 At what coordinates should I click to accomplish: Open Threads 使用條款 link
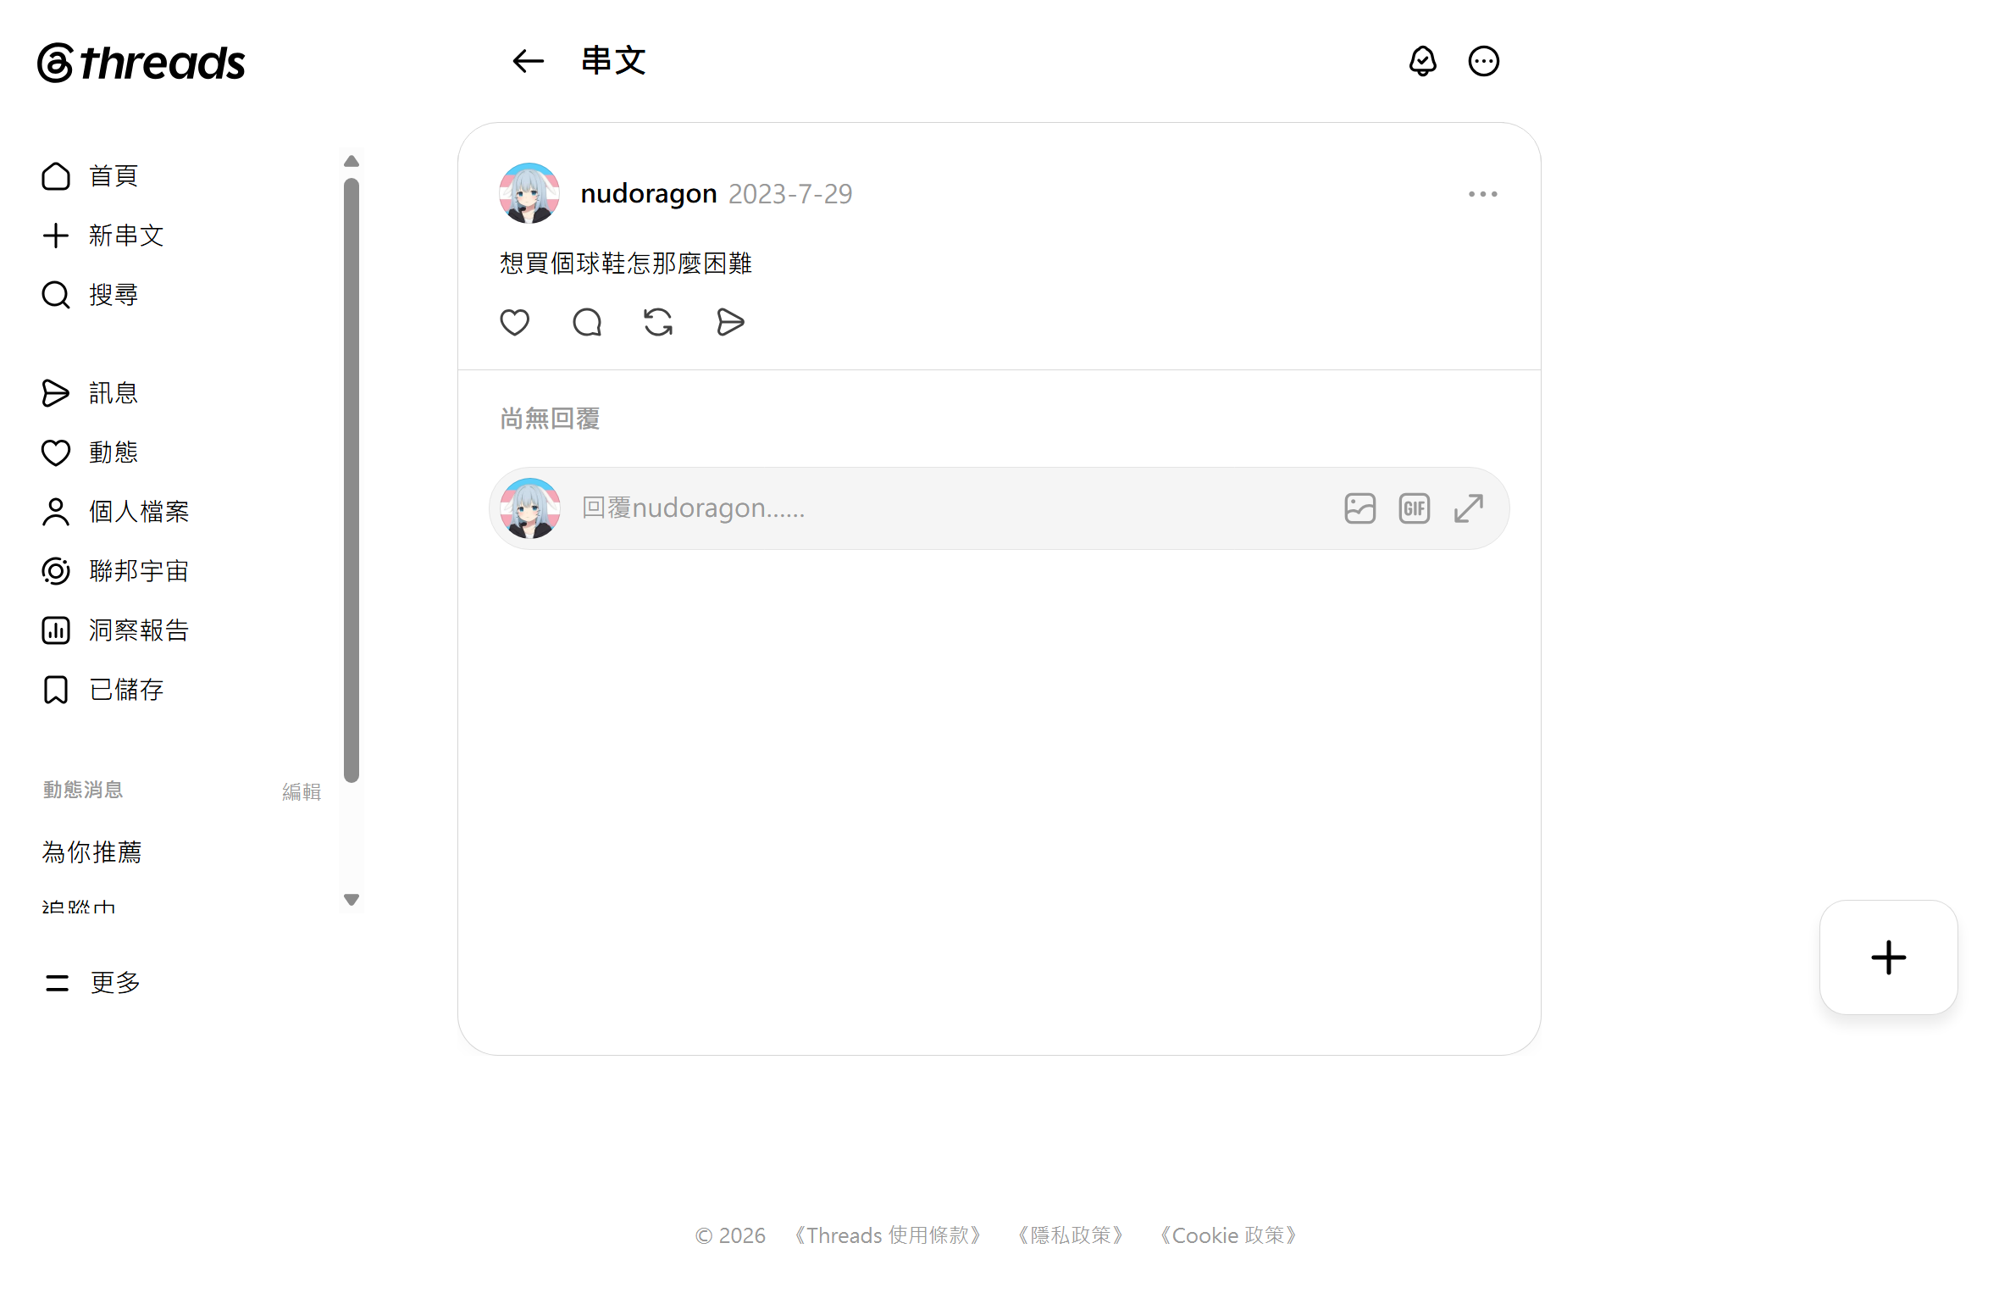tap(886, 1235)
